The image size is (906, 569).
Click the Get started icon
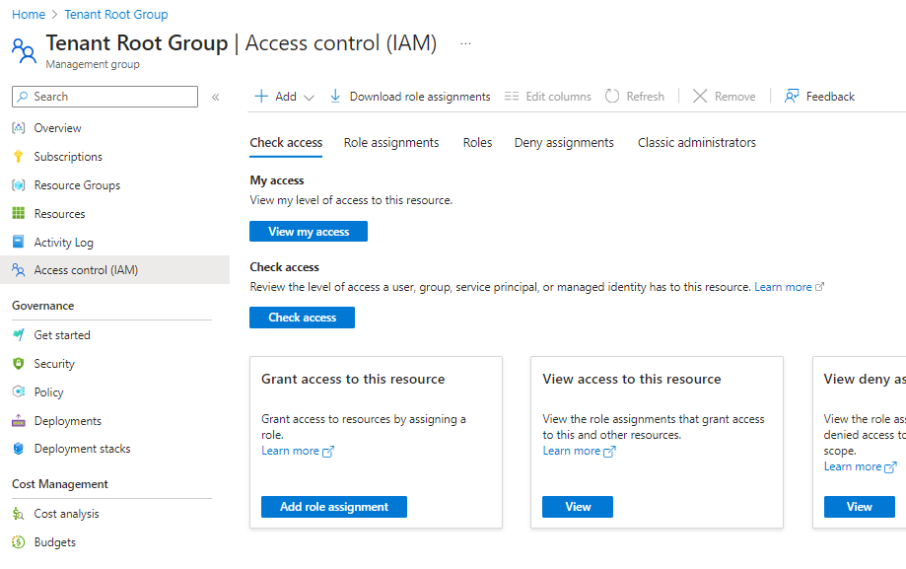(19, 335)
